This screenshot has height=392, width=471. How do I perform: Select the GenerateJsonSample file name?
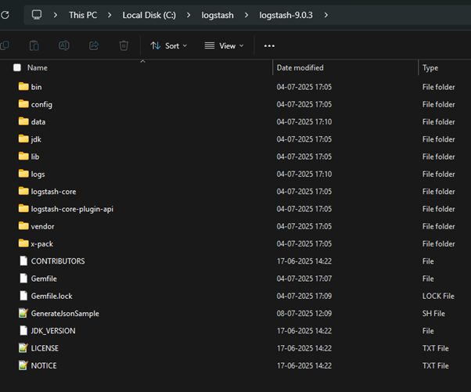[65, 314]
